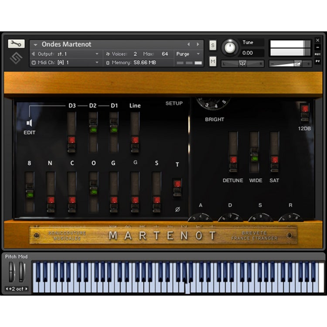Click the D envelope decay dial
The width and height of the screenshot is (327, 327).
click(x=230, y=218)
